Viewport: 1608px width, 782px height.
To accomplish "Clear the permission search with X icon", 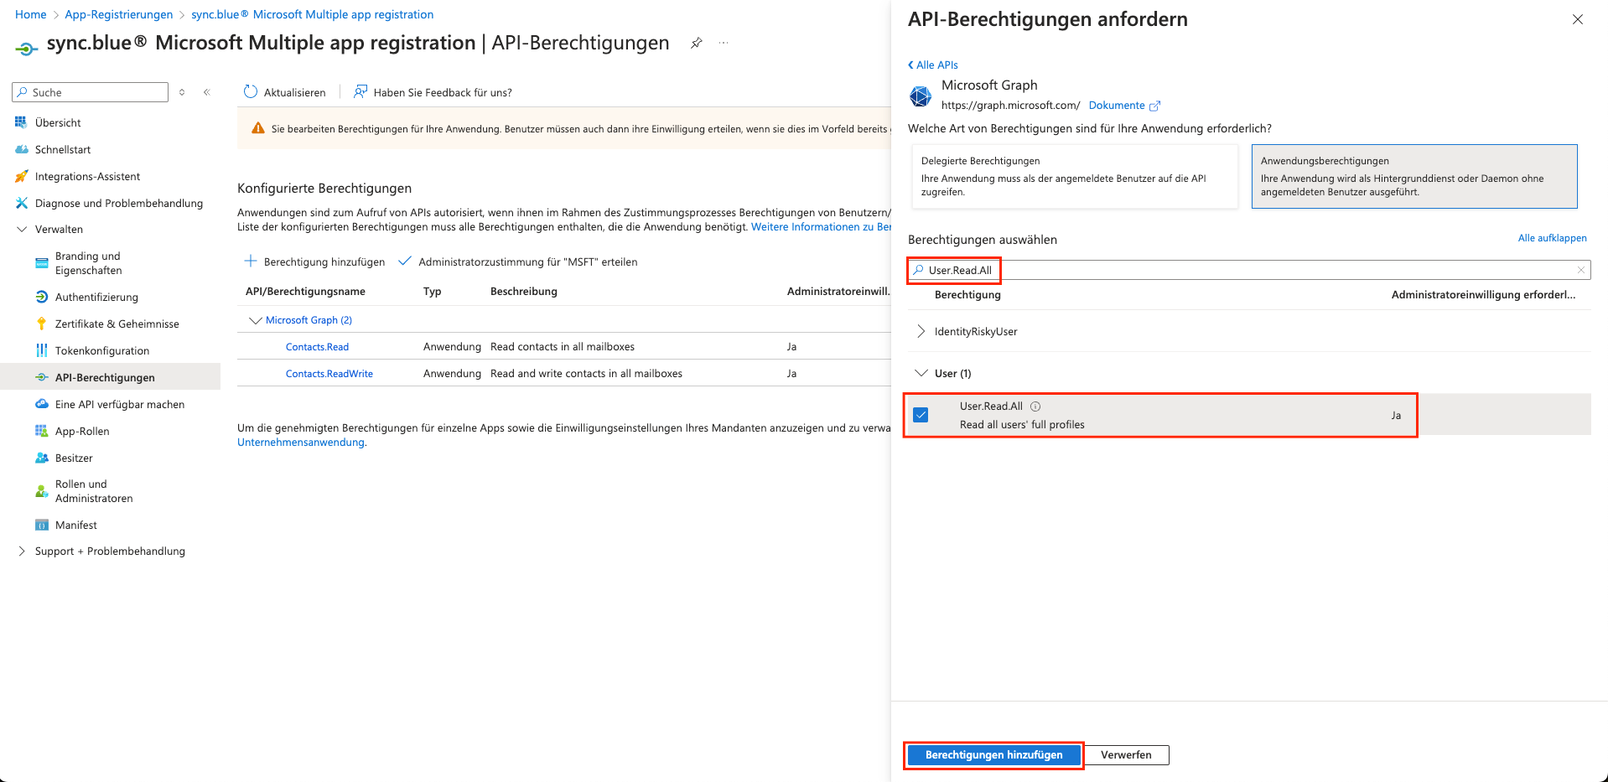I will (1580, 270).
